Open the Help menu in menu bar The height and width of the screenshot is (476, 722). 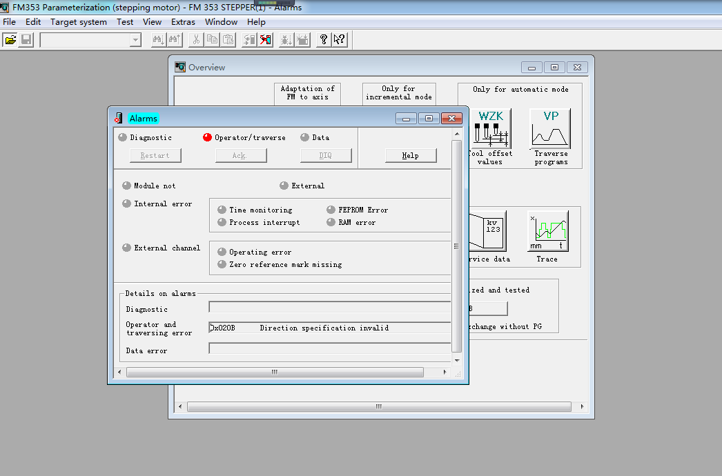(x=256, y=22)
